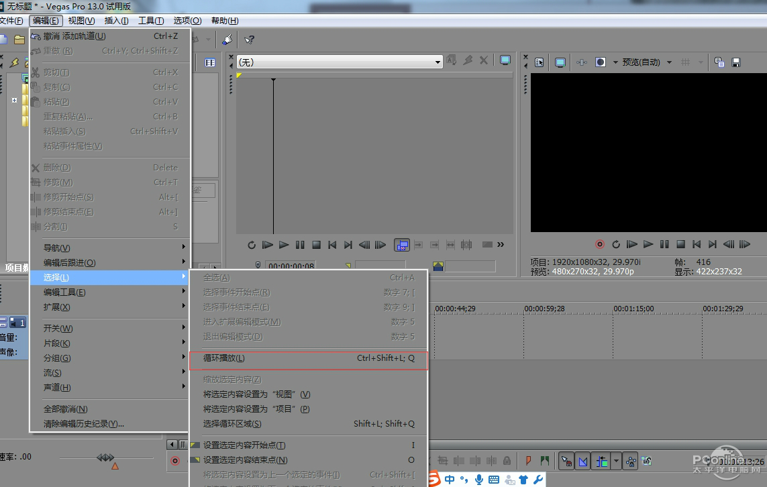This screenshot has width=767, height=487.
Task: Click the Sogou microphone voice input icon
Action: click(x=479, y=480)
